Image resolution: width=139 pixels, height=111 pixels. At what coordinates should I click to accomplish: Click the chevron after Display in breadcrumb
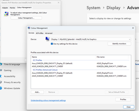pyautogui.click(x=124, y=8)
